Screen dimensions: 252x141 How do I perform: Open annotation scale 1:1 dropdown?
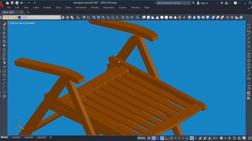[x=215, y=138]
